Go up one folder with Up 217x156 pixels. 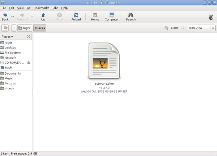tap(43, 17)
